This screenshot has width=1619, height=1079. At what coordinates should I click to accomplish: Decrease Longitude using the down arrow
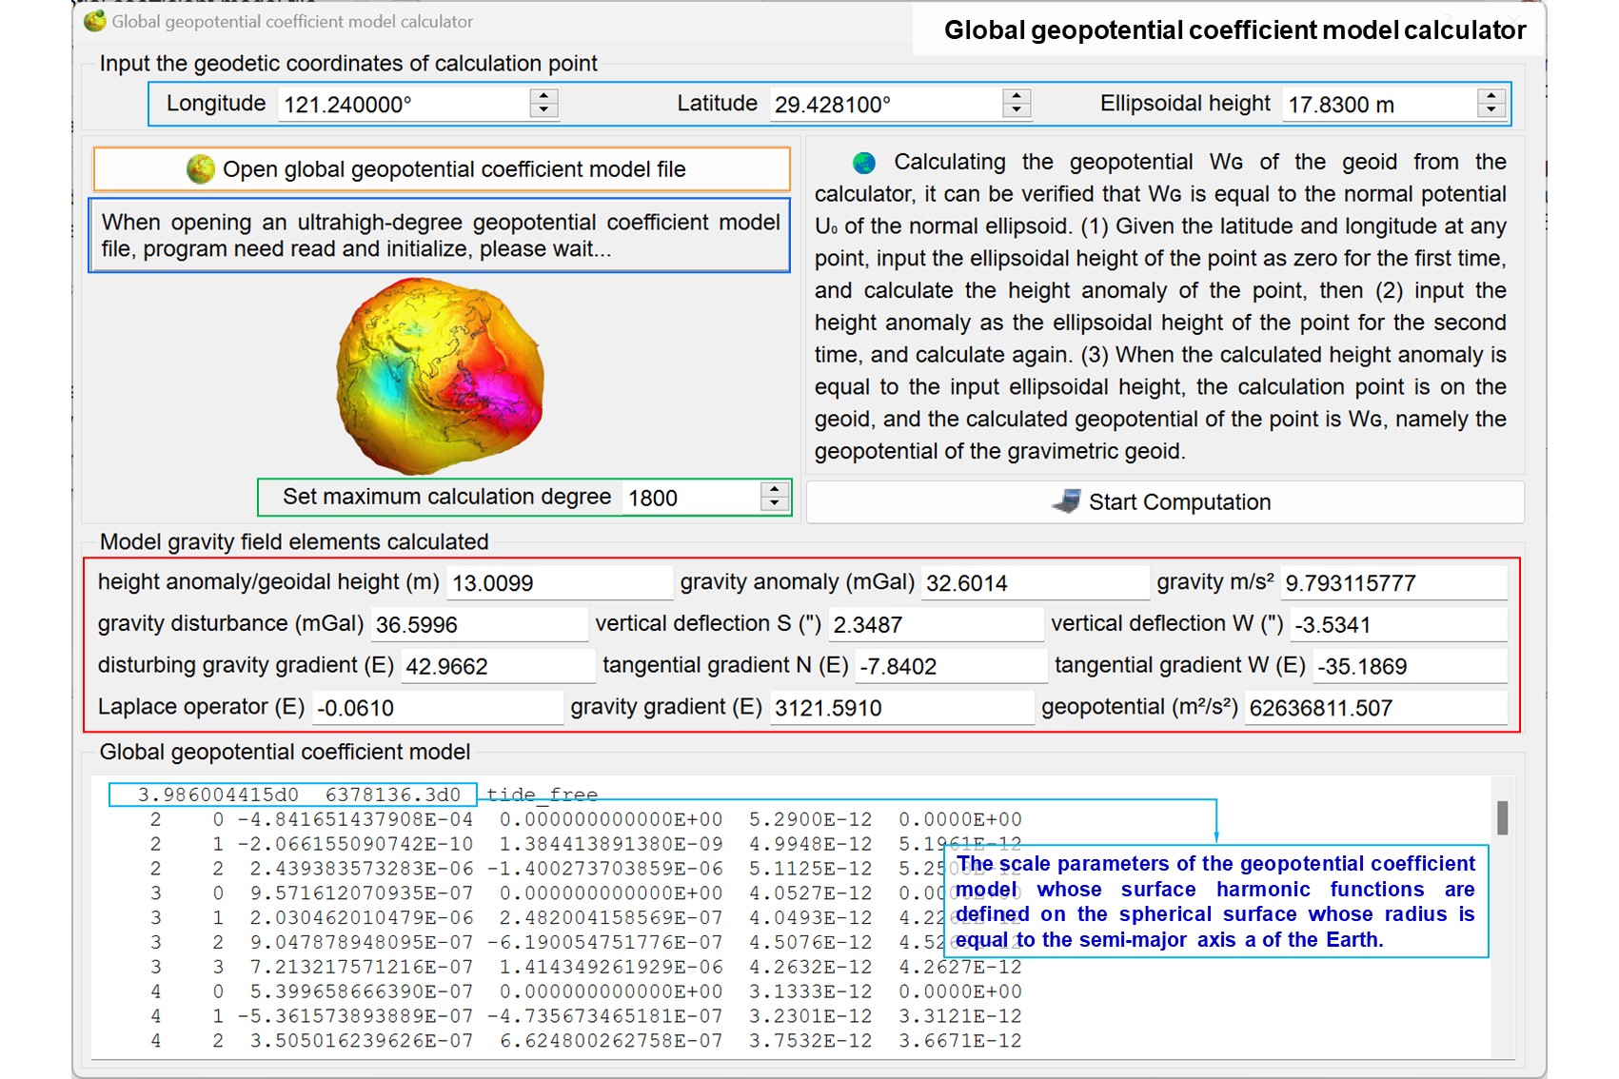tap(543, 110)
